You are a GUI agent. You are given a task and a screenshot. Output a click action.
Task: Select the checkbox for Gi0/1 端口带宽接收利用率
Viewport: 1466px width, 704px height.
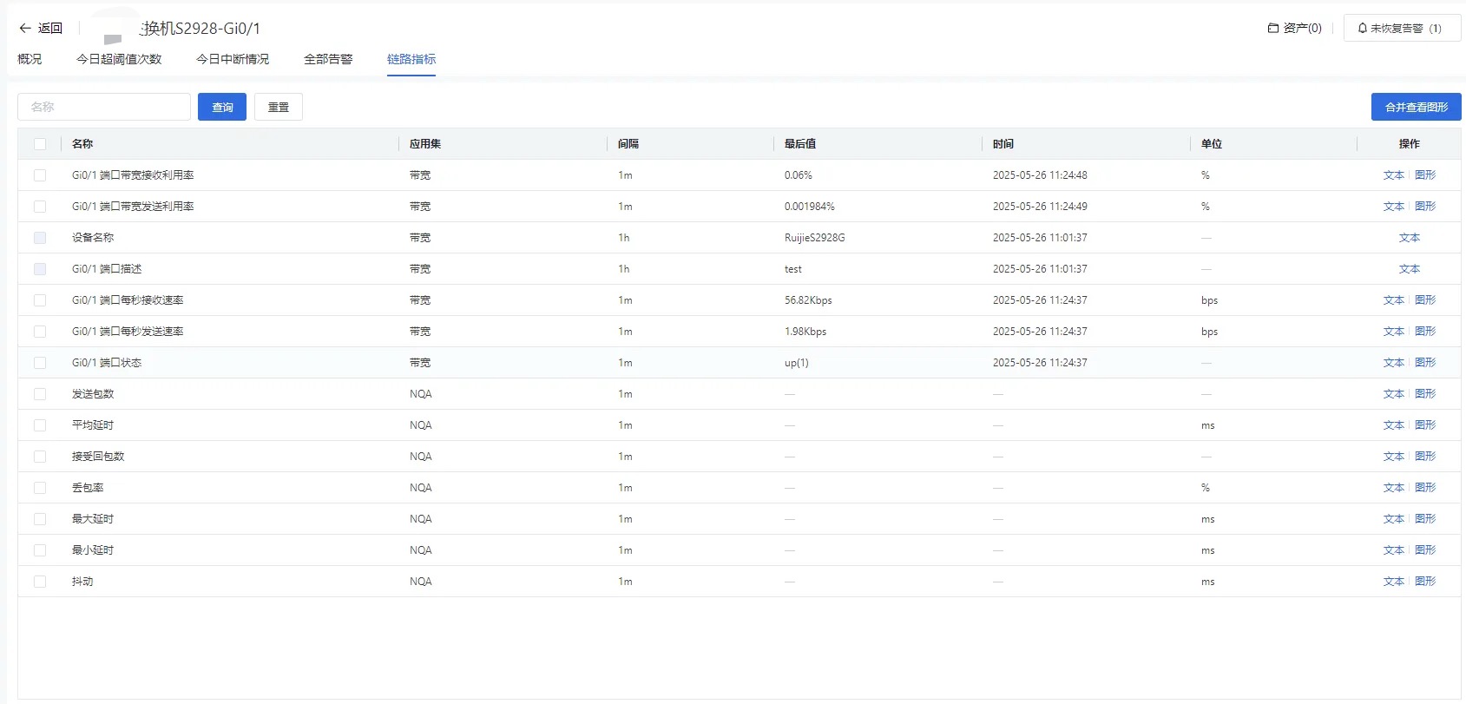[40, 175]
